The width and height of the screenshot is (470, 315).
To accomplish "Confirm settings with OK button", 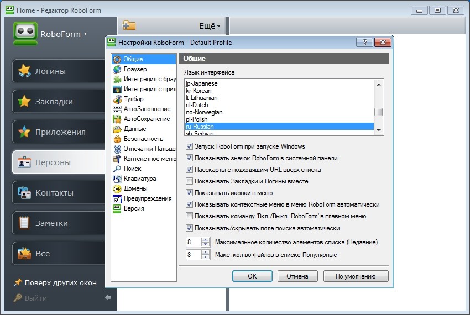I will point(252,276).
